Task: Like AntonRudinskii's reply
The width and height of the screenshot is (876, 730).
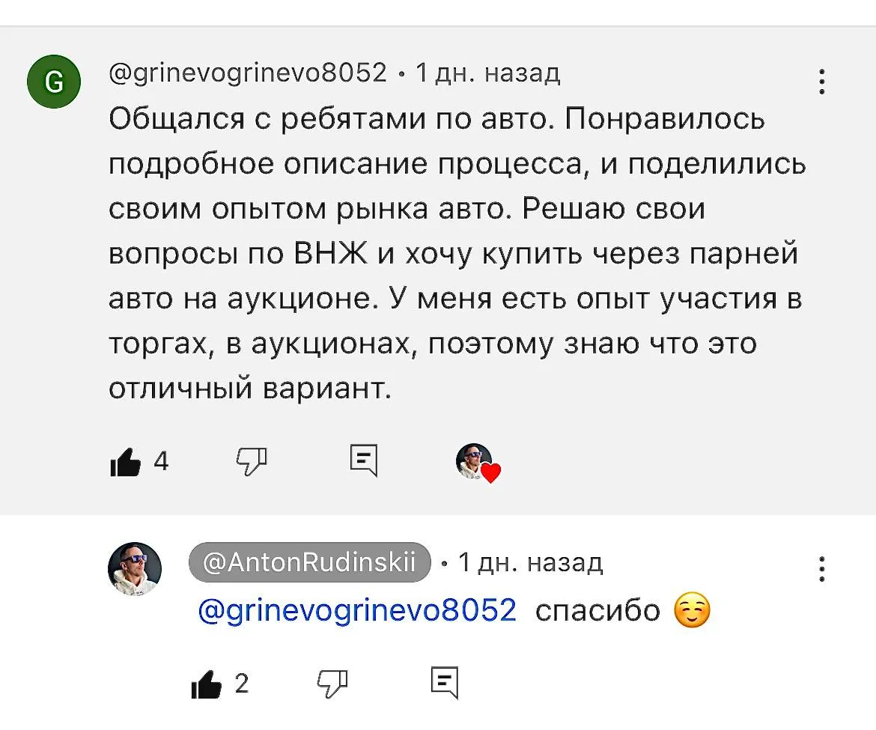Action: 206,684
